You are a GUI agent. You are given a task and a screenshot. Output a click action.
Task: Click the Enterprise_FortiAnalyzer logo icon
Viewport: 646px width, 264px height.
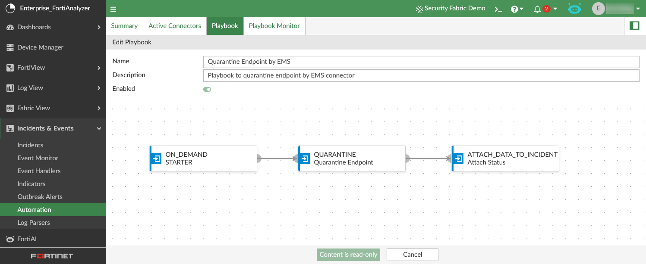pyautogui.click(x=9, y=8)
